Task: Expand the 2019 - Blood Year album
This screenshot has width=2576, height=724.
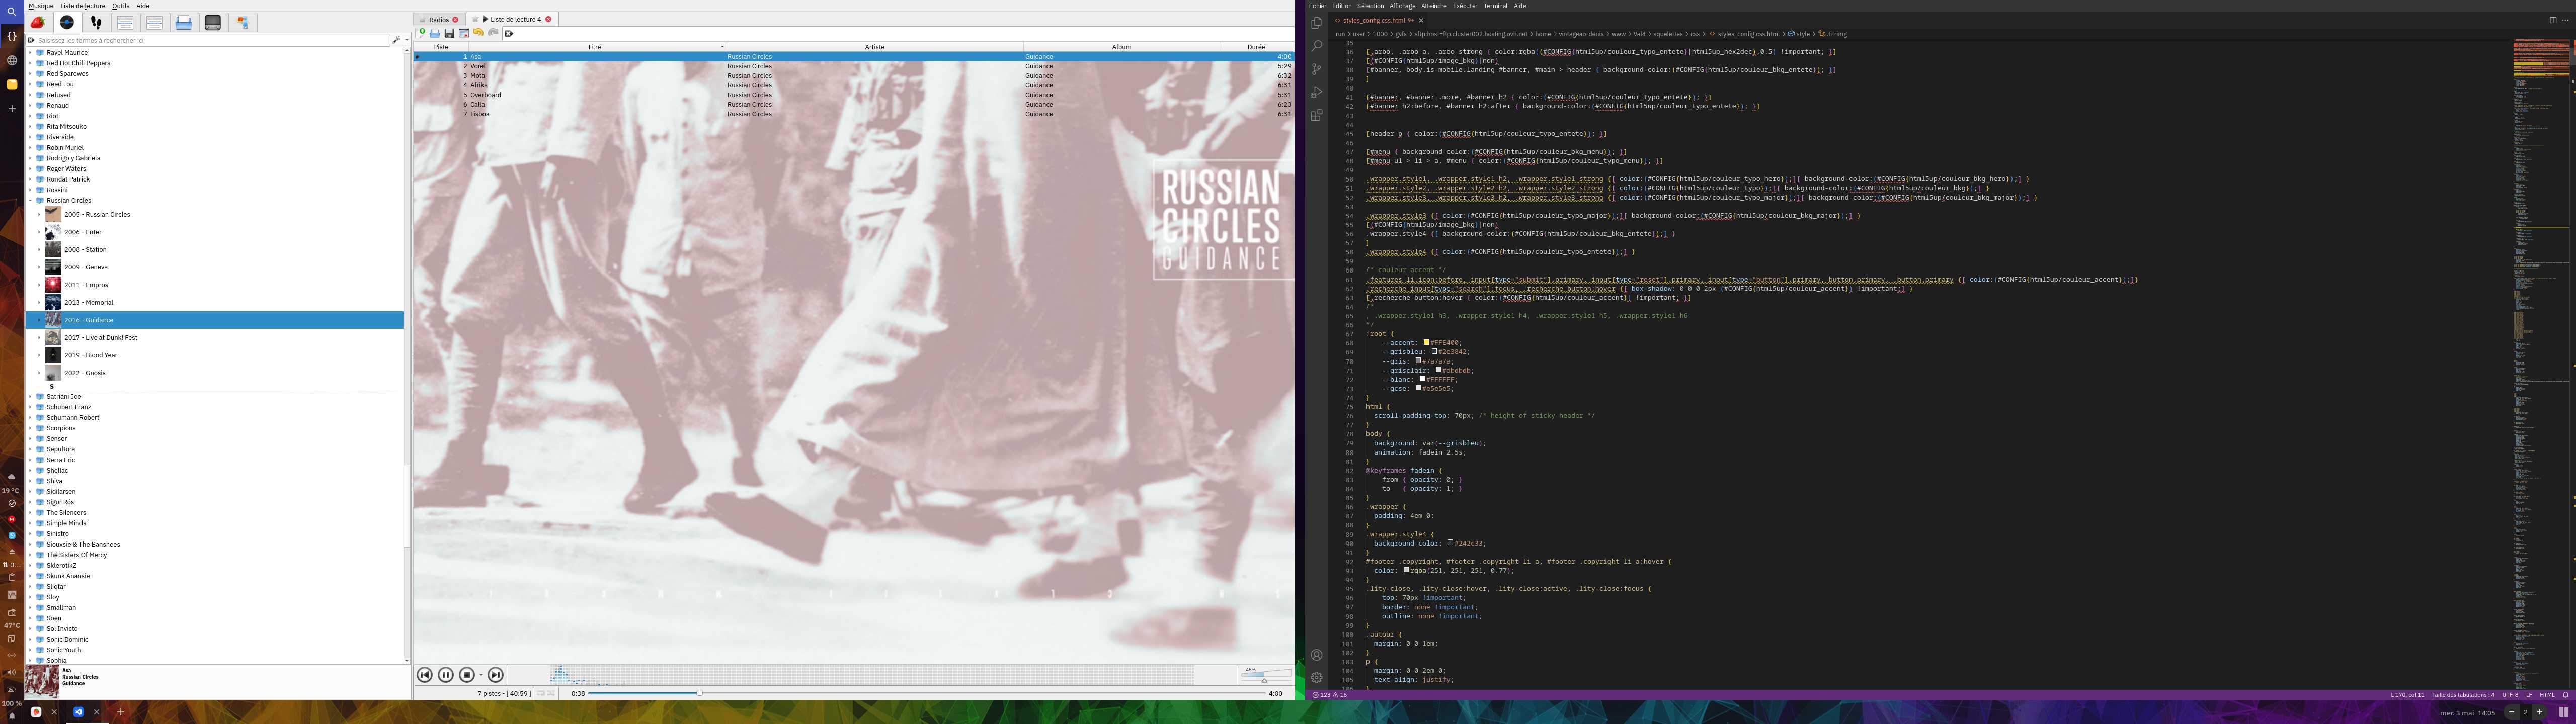Action: (39, 355)
